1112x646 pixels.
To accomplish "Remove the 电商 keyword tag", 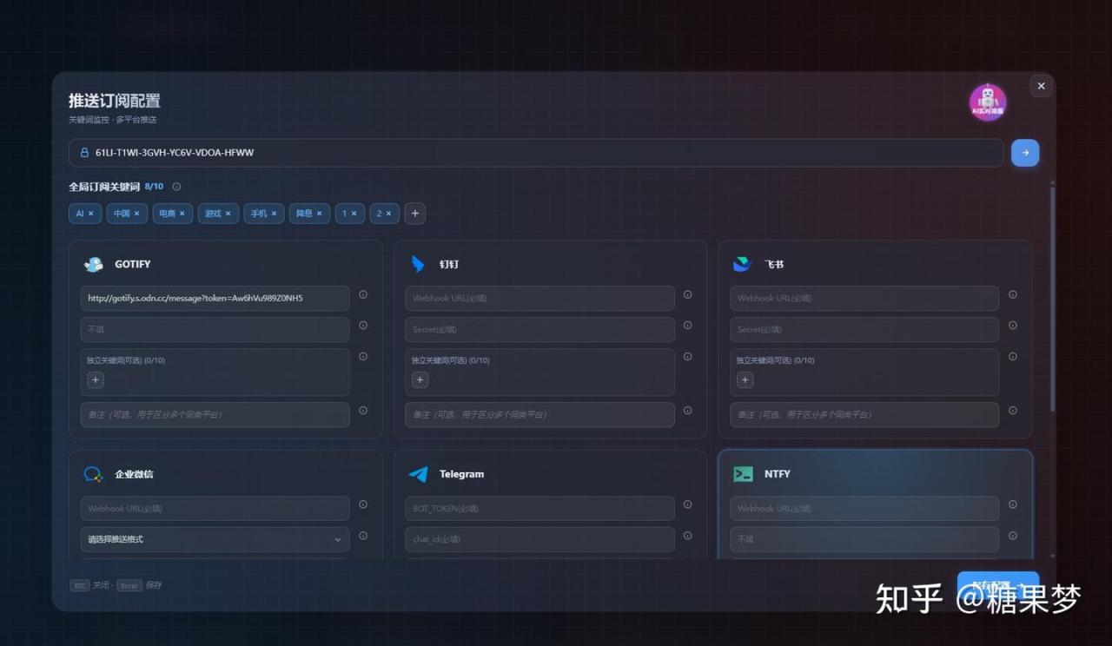I will 182,214.
